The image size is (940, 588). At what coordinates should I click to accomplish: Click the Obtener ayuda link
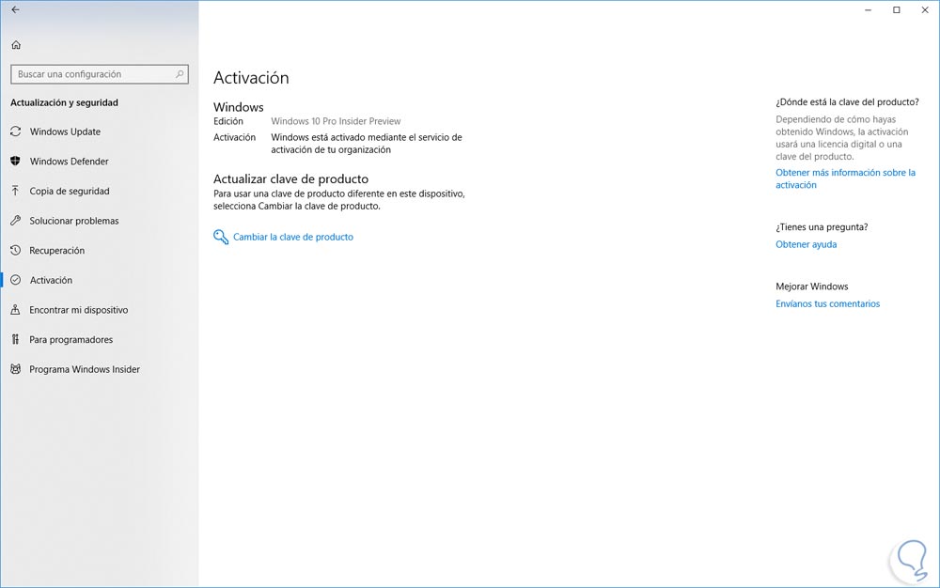807,244
